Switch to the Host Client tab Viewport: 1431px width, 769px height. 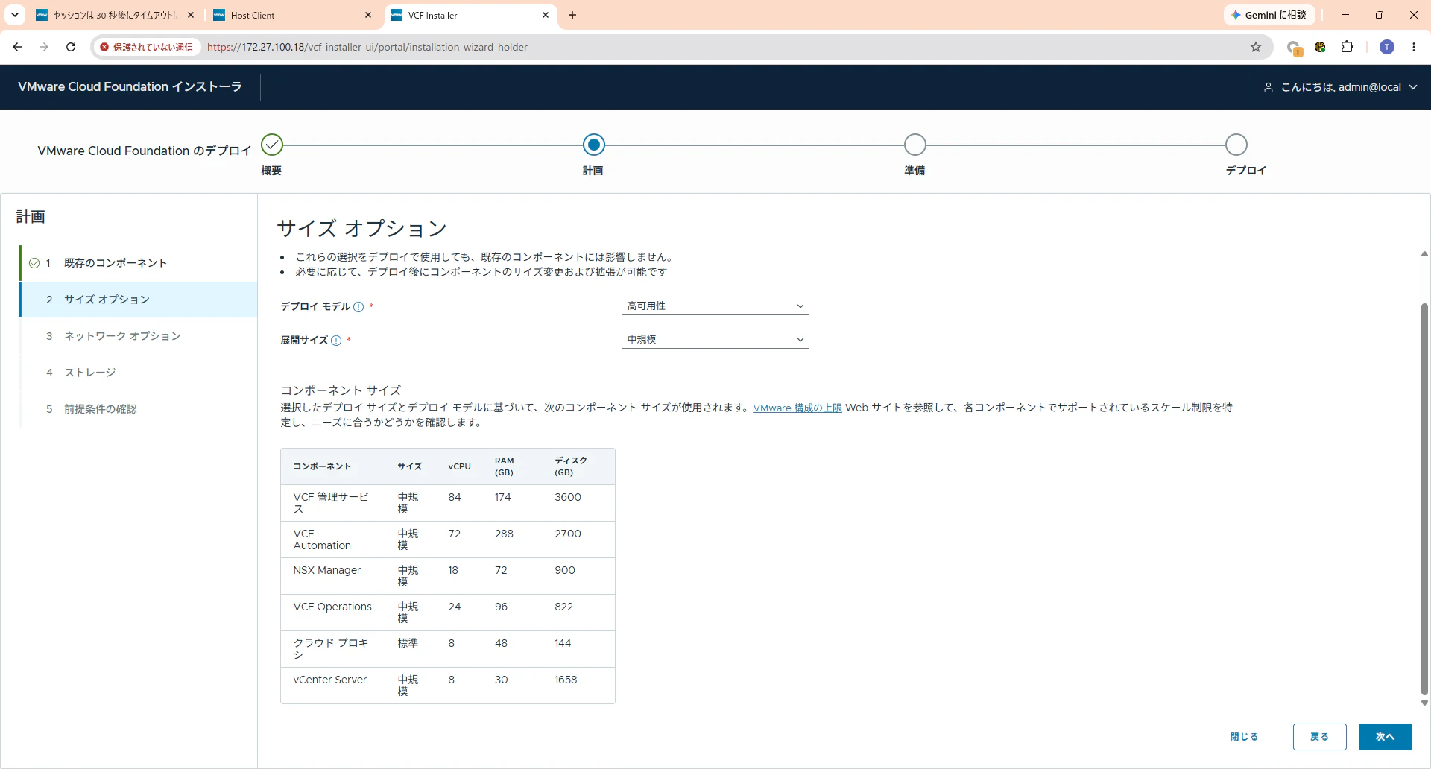(x=293, y=15)
